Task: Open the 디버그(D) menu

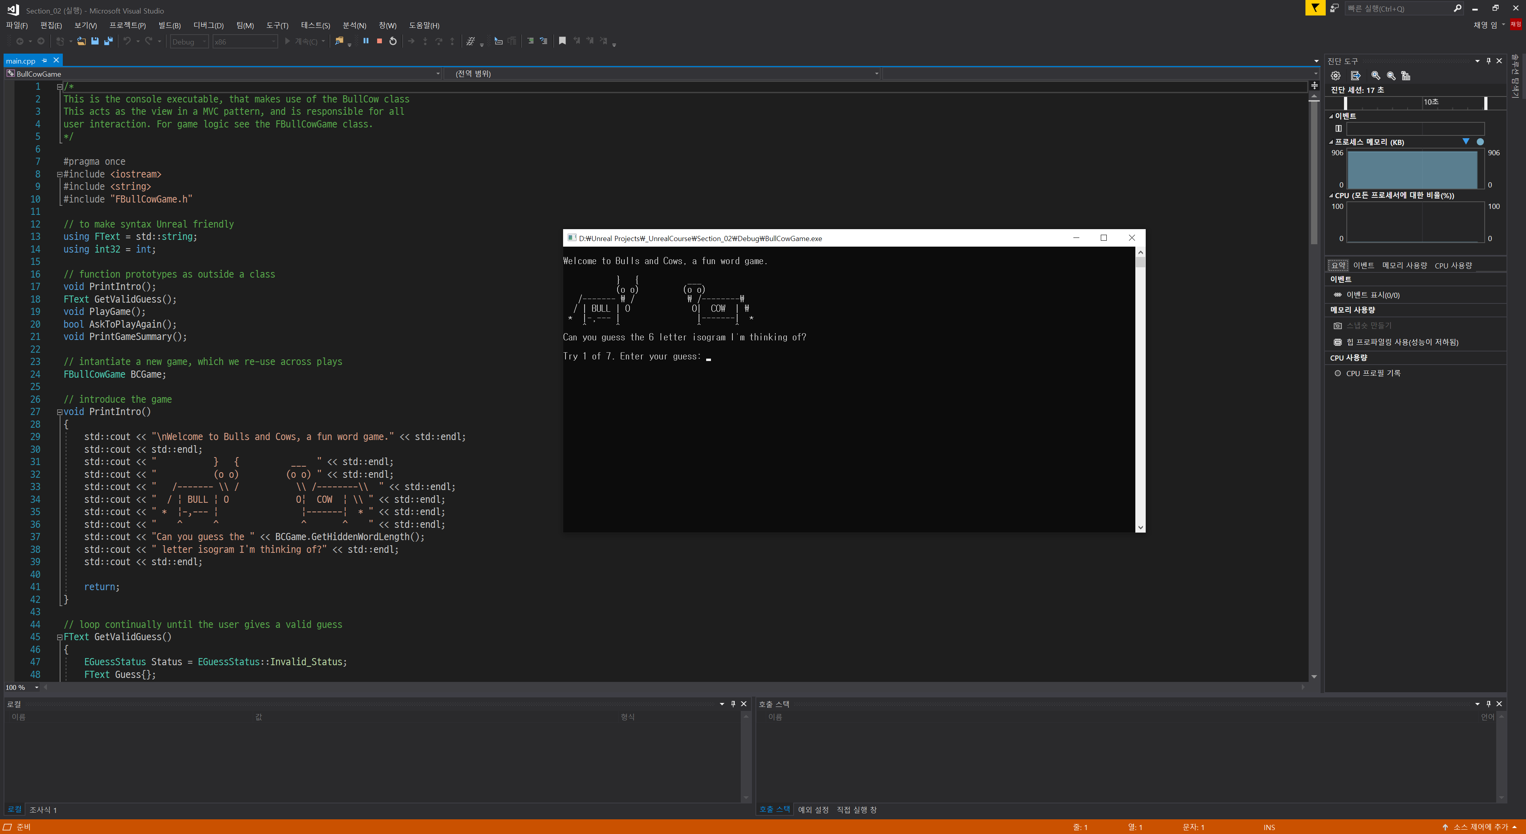Action: [209, 25]
